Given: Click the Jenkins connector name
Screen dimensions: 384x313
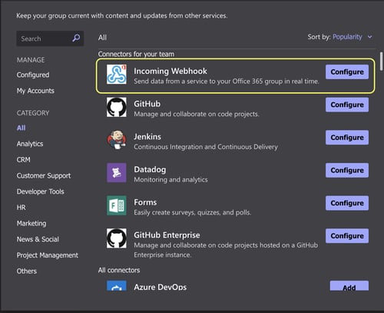Looking at the screenshot, I should click(147, 137).
